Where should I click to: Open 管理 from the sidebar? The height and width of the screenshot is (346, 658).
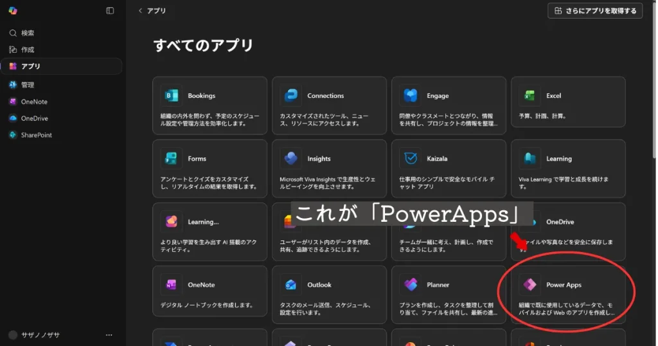tap(27, 85)
